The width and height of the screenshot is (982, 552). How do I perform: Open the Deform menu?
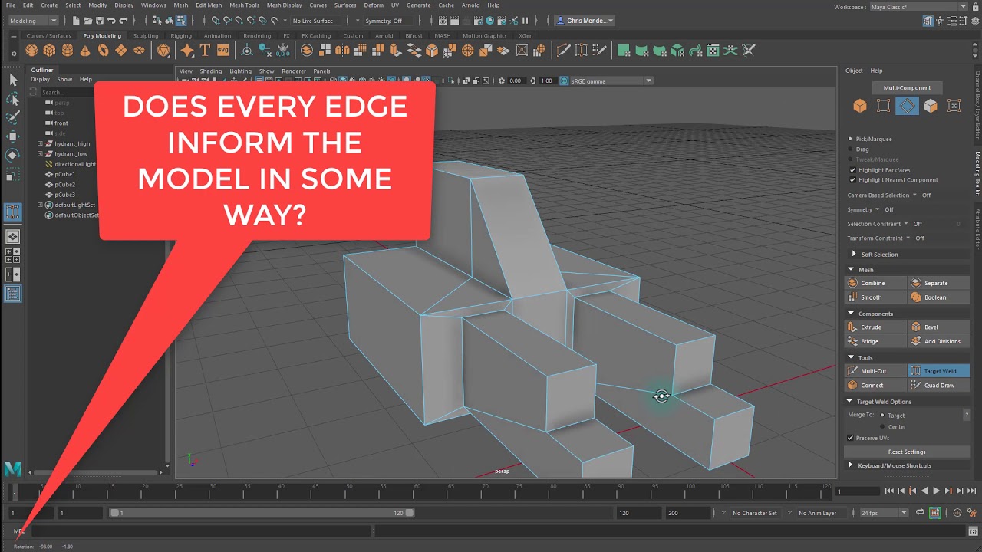tap(374, 5)
